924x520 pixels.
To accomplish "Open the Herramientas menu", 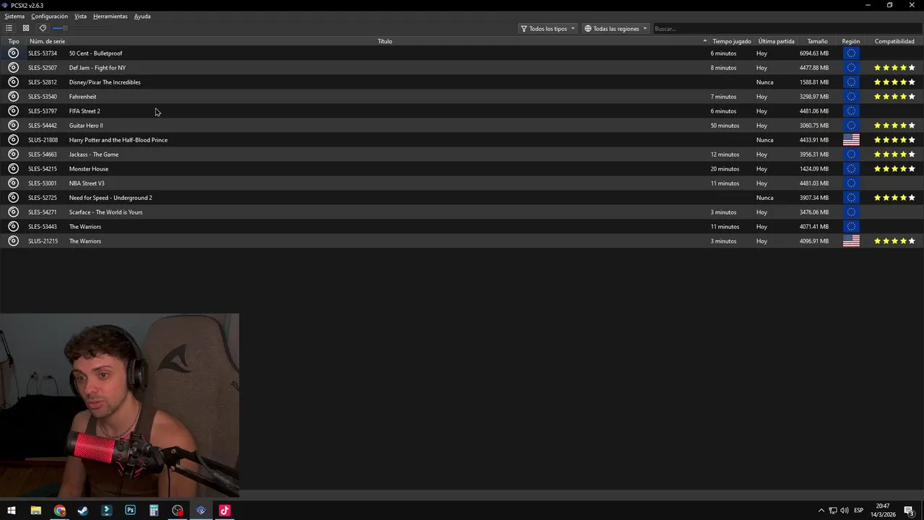I will (x=110, y=16).
